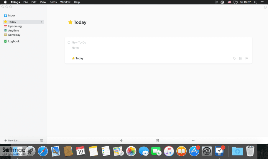Open Contacts from the dock
The height and width of the screenshot is (159, 268).
pos(68,151)
